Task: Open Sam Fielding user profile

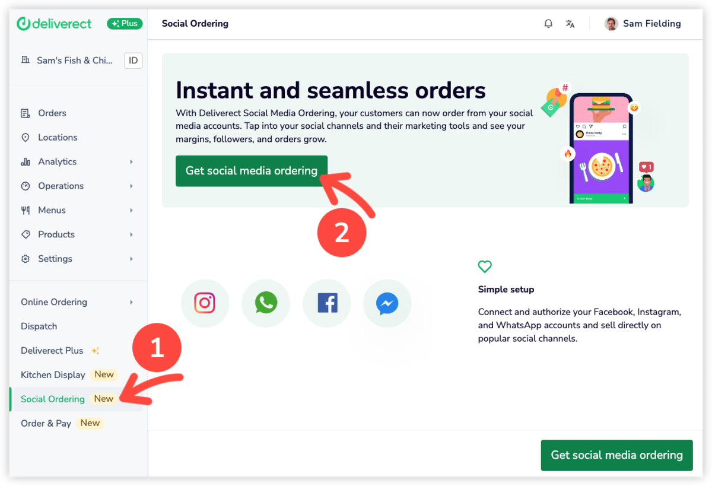Action: (643, 24)
